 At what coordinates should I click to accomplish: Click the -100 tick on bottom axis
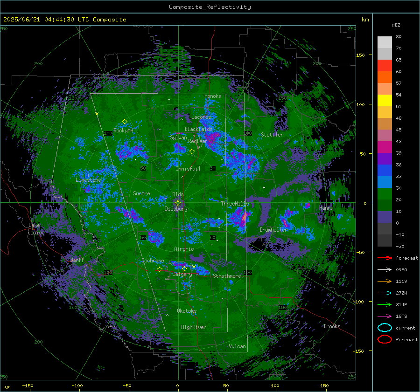click(x=77, y=385)
